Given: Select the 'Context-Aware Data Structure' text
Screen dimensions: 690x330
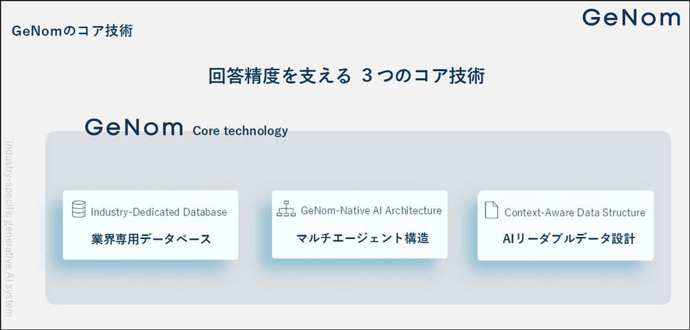Looking at the screenshot, I should (x=575, y=212).
